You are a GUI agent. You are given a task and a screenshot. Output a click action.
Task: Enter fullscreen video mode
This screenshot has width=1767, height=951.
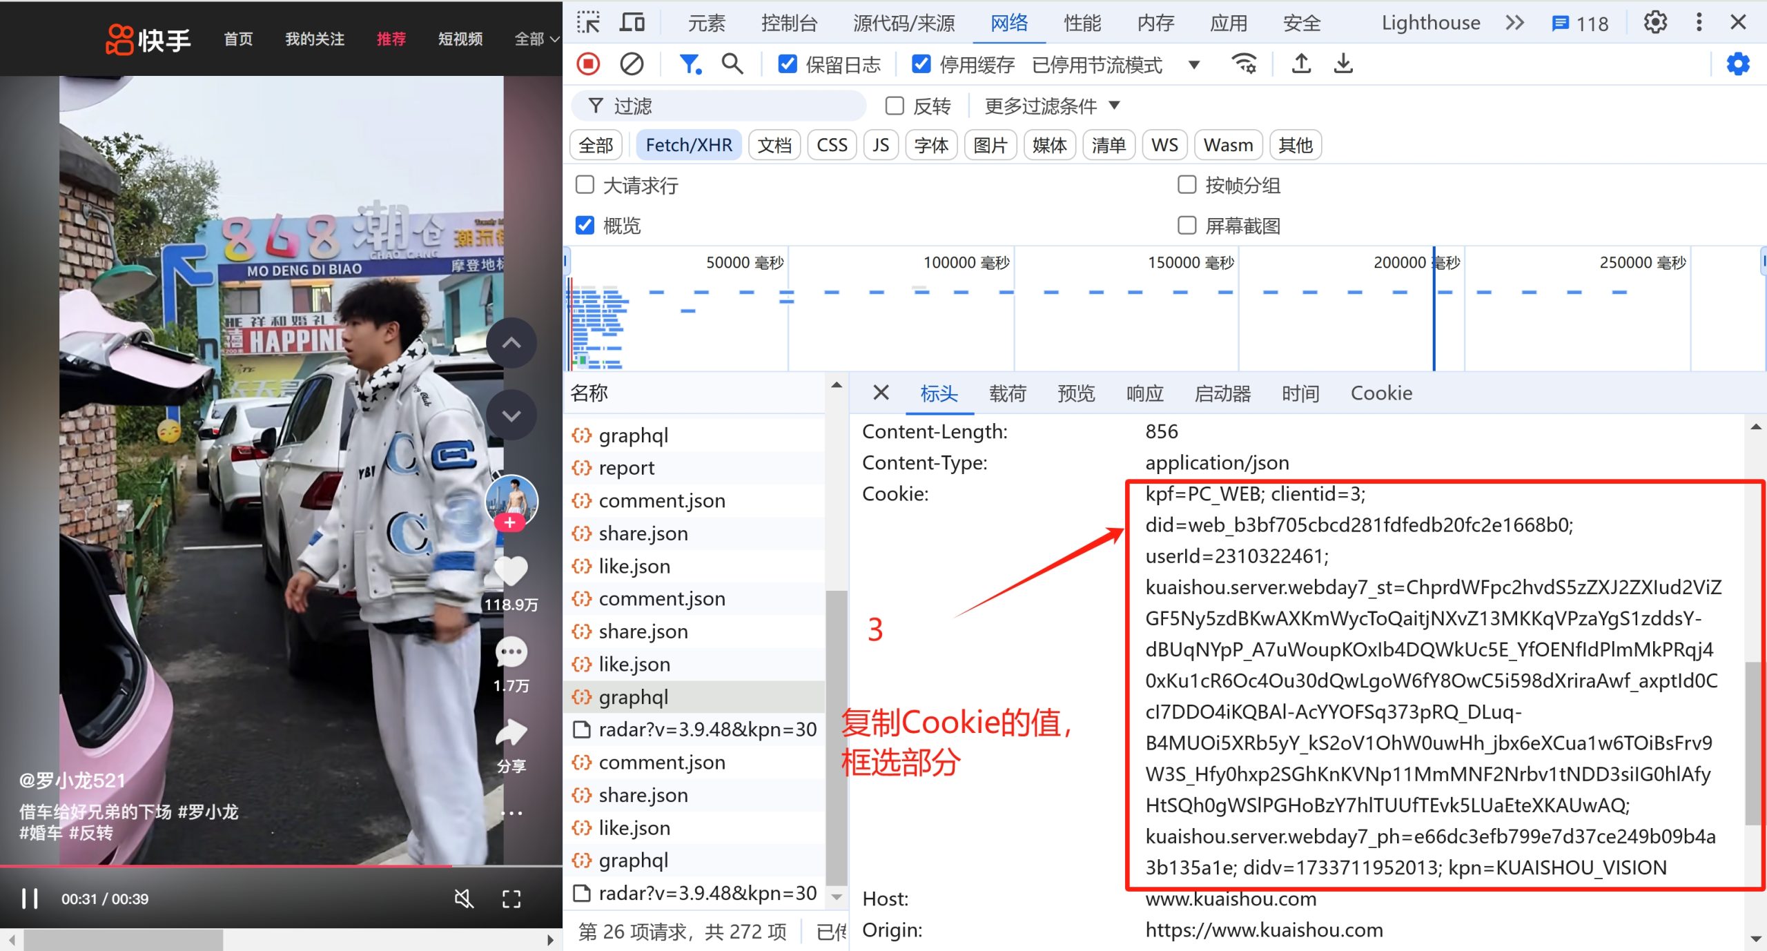pyautogui.click(x=511, y=899)
